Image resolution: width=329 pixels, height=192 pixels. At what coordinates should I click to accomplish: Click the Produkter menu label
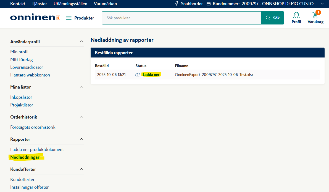(84, 18)
